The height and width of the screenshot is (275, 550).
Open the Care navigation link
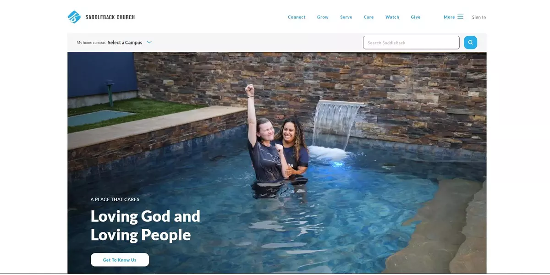click(x=368, y=17)
